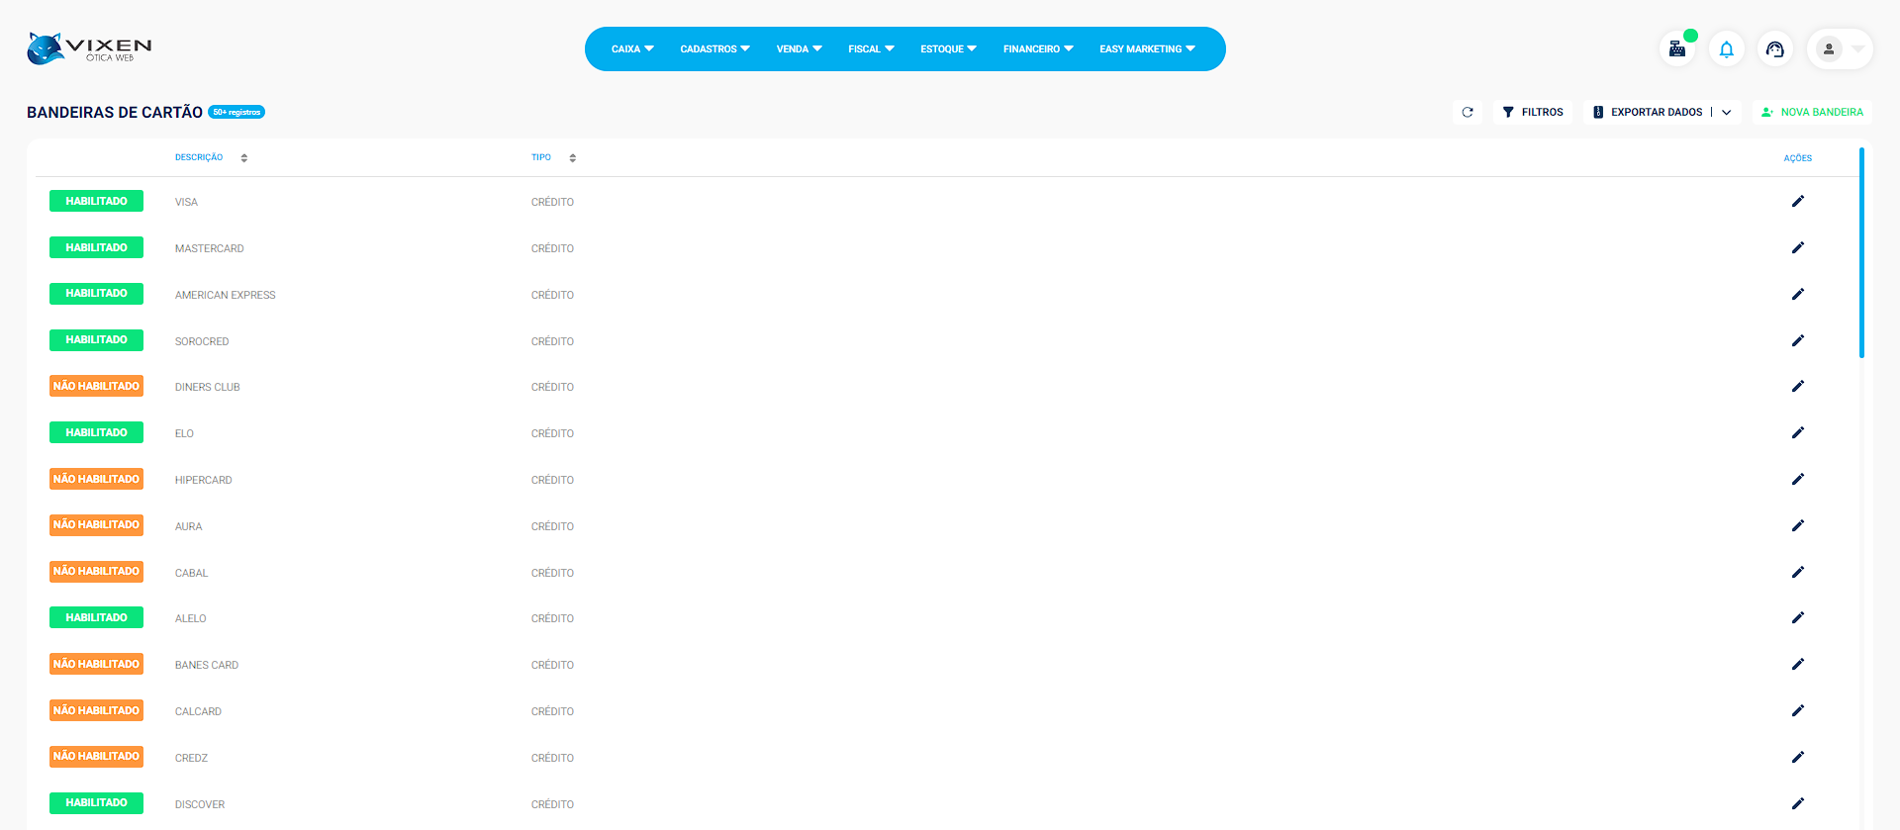1900x830 pixels.
Task: Open the Financeiro menu
Action: pos(1037,49)
